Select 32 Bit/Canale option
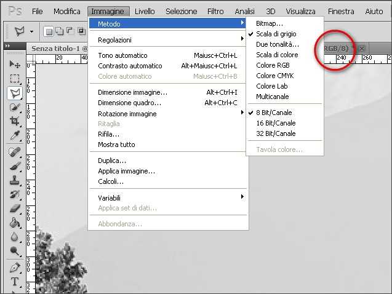Viewport: 392px width, 294px height. pyautogui.click(x=275, y=133)
